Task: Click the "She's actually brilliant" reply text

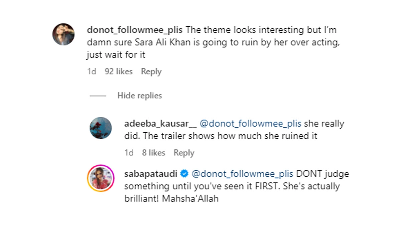Action: (x=311, y=187)
